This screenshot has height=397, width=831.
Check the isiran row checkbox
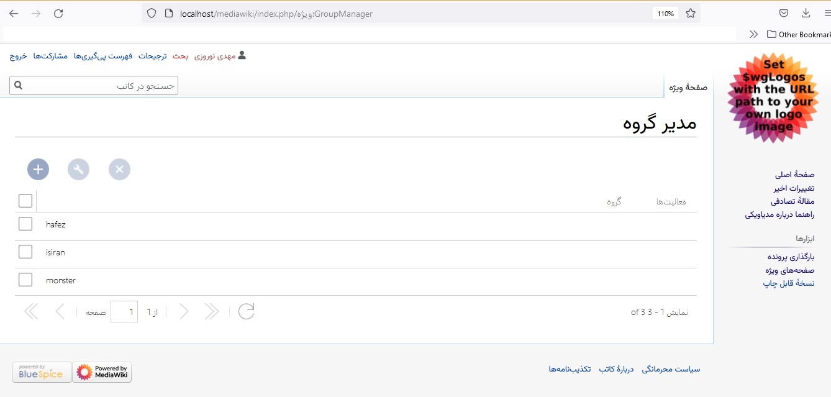pyautogui.click(x=25, y=252)
